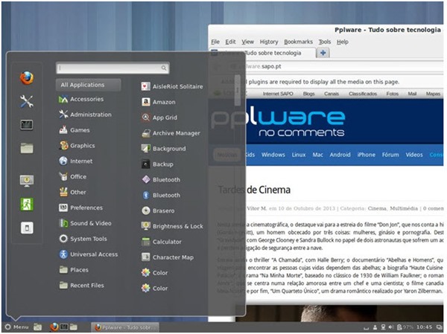Open Character Map
This screenshot has height=334, width=447.
click(x=168, y=257)
